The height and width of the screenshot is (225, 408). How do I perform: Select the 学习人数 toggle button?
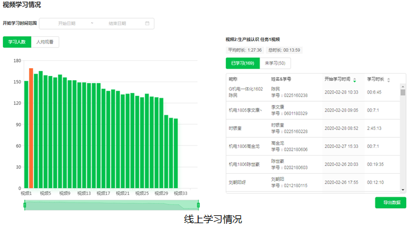click(17, 42)
